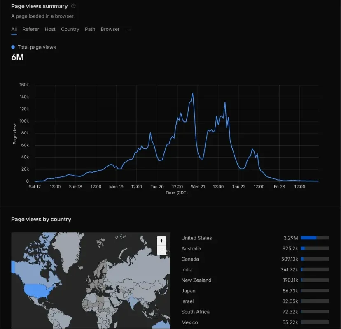The width and height of the screenshot is (341, 329).
Task: Click the 825.2k value
Action: pos(290,248)
